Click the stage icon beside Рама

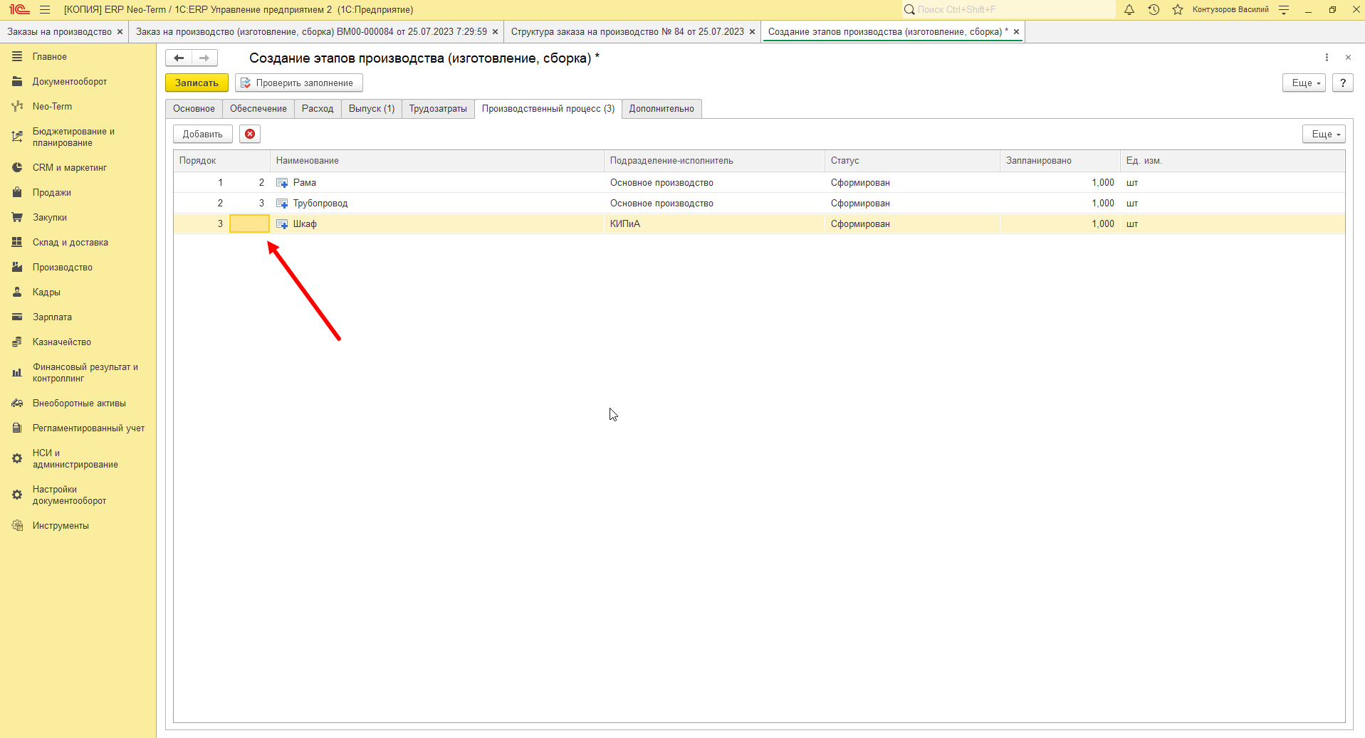[x=282, y=183]
